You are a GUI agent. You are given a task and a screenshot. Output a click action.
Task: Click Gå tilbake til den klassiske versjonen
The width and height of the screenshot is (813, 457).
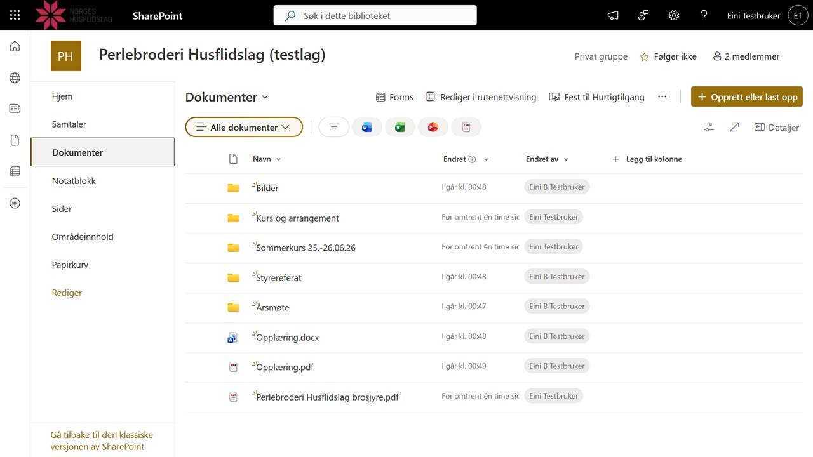[102, 440]
